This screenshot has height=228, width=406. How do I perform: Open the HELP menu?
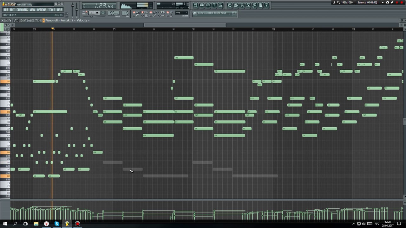[x=60, y=10]
